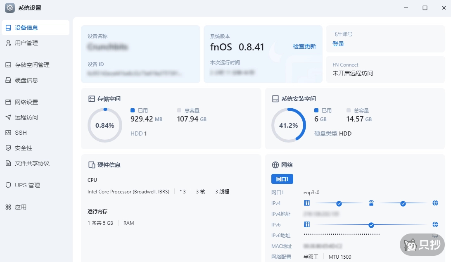Click the 网络设置 network settings icon
Screen dimensions: 451x262
8,102
